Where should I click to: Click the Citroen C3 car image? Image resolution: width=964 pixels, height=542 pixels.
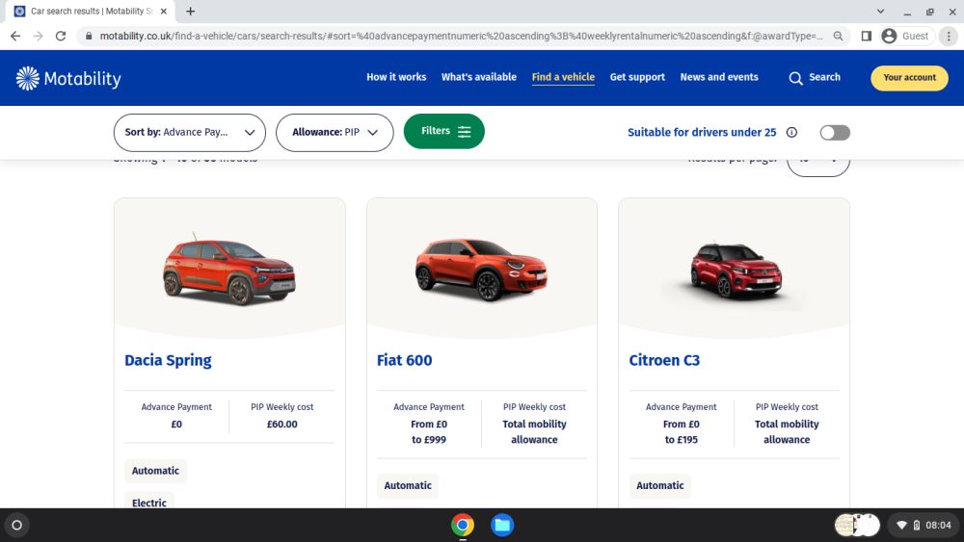click(736, 271)
